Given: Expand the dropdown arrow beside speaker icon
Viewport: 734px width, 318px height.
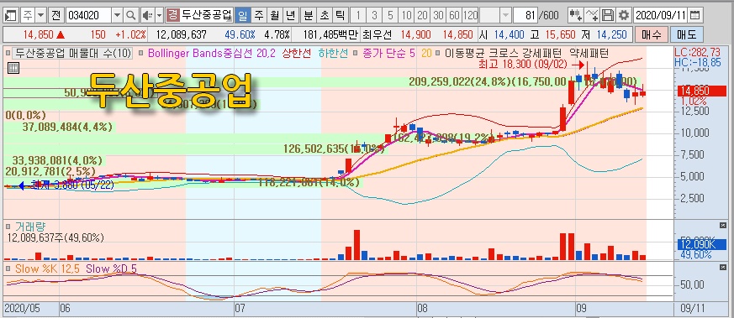Looking at the screenshot, I should 160,15.
